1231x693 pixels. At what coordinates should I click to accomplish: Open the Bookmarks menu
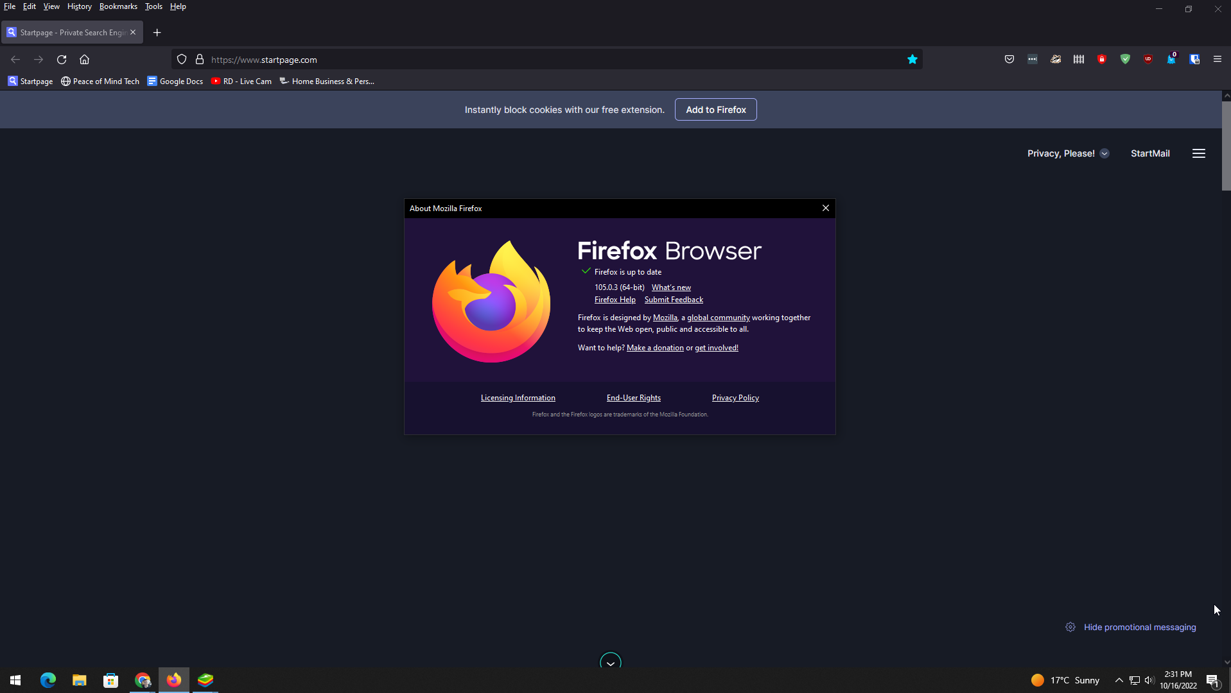[x=118, y=6]
